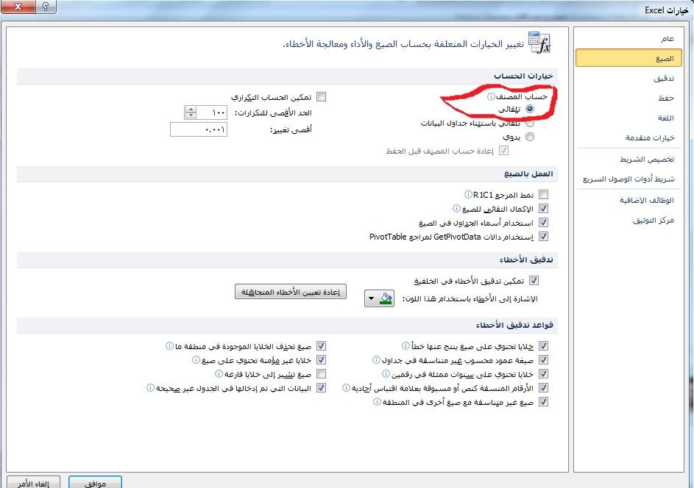The height and width of the screenshot is (488, 694).
Task: Open "مركز التوثيق" in sidebar
Action: coord(629,220)
